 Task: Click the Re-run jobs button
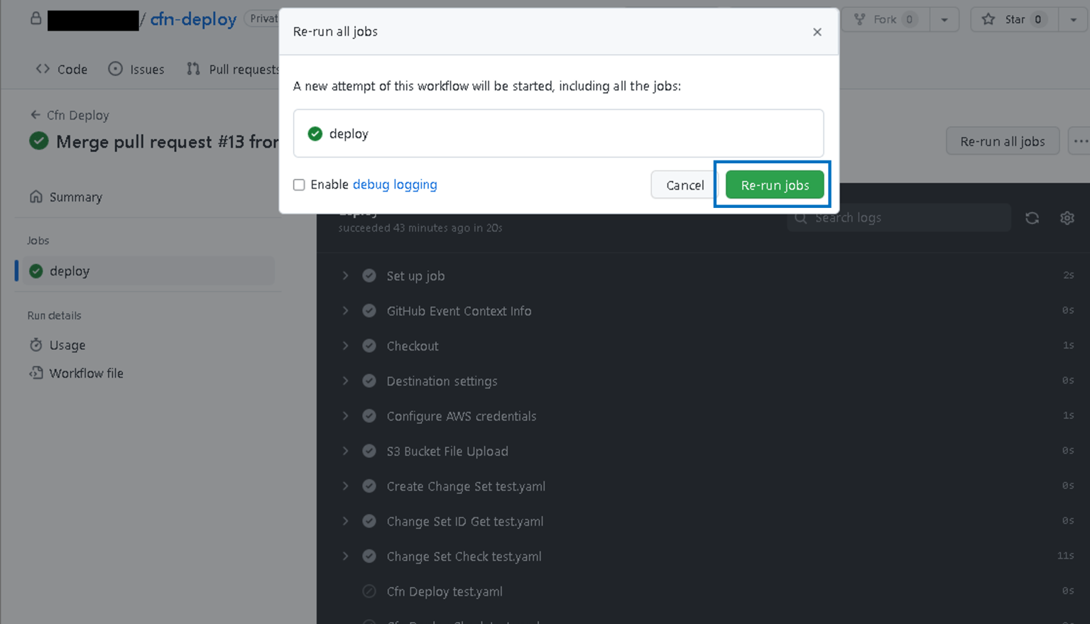[x=774, y=185]
